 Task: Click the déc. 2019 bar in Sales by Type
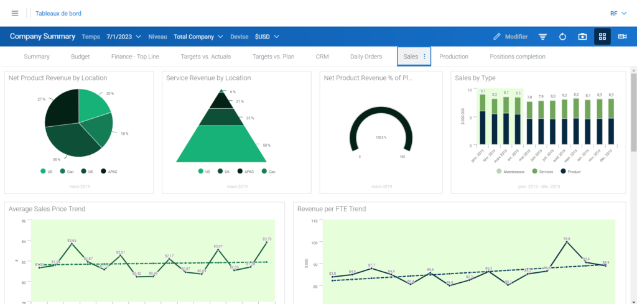(x=611, y=122)
